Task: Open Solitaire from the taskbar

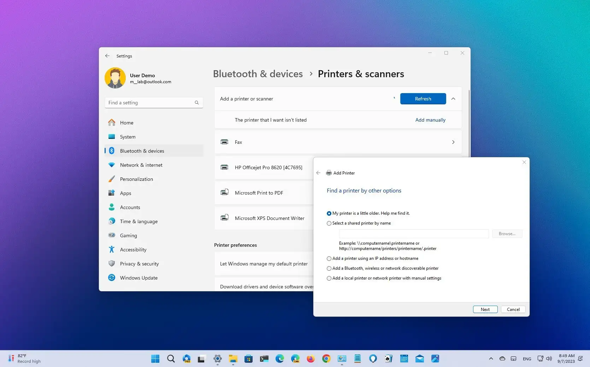Action: (x=389, y=359)
